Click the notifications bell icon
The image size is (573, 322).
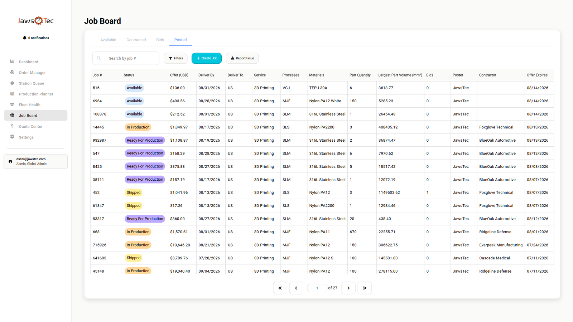click(24, 38)
